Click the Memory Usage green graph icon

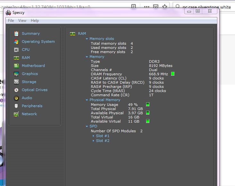click(148, 104)
